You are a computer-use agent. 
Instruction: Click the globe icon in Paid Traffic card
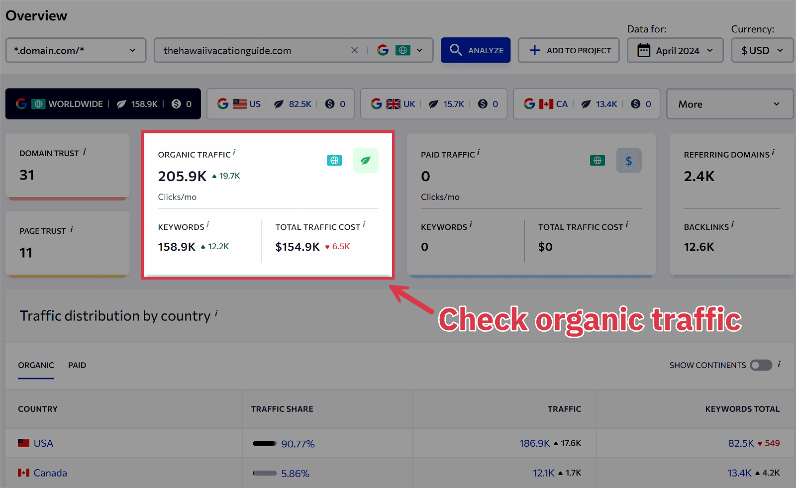coord(597,160)
